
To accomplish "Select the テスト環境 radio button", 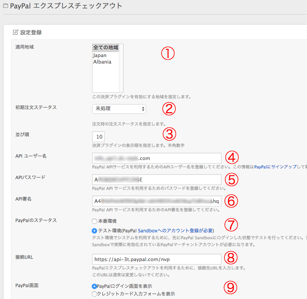I will pos(94,230).
